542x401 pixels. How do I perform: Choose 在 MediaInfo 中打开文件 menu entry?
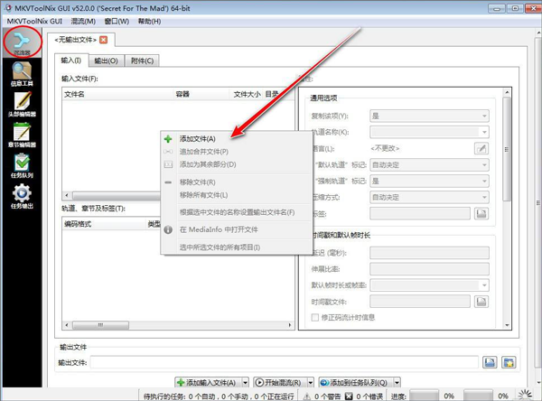pyautogui.click(x=237, y=229)
